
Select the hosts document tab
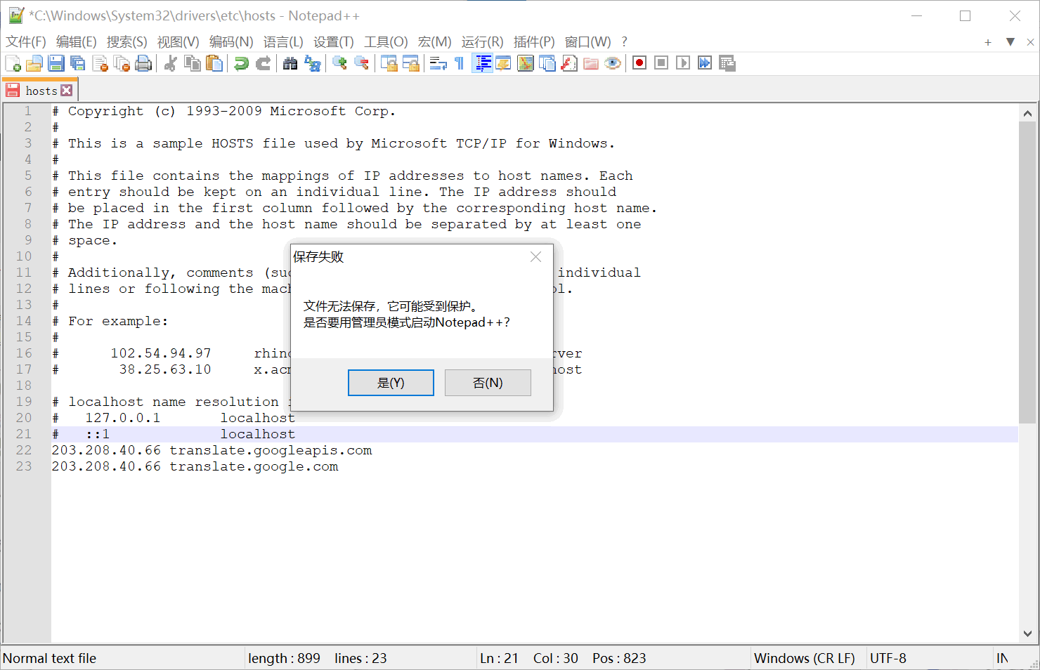click(39, 91)
